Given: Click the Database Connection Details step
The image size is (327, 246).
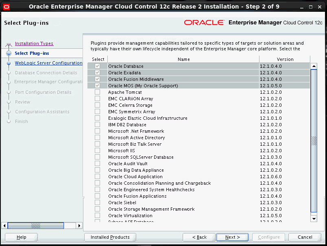Looking at the screenshot, I should point(46,73).
